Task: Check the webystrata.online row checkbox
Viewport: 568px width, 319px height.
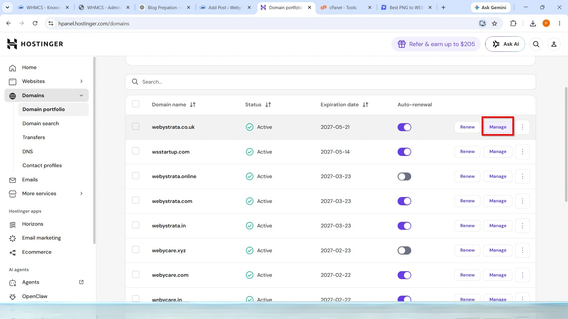Action: (135, 176)
